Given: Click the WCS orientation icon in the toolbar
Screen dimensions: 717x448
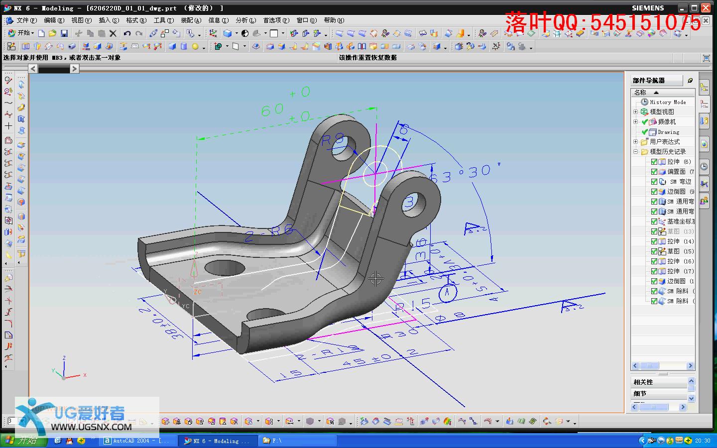Looking at the screenshot, I should pyautogui.click(x=213, y=33).
